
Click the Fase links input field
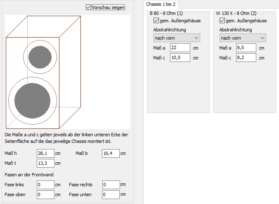tap(45, 185)
